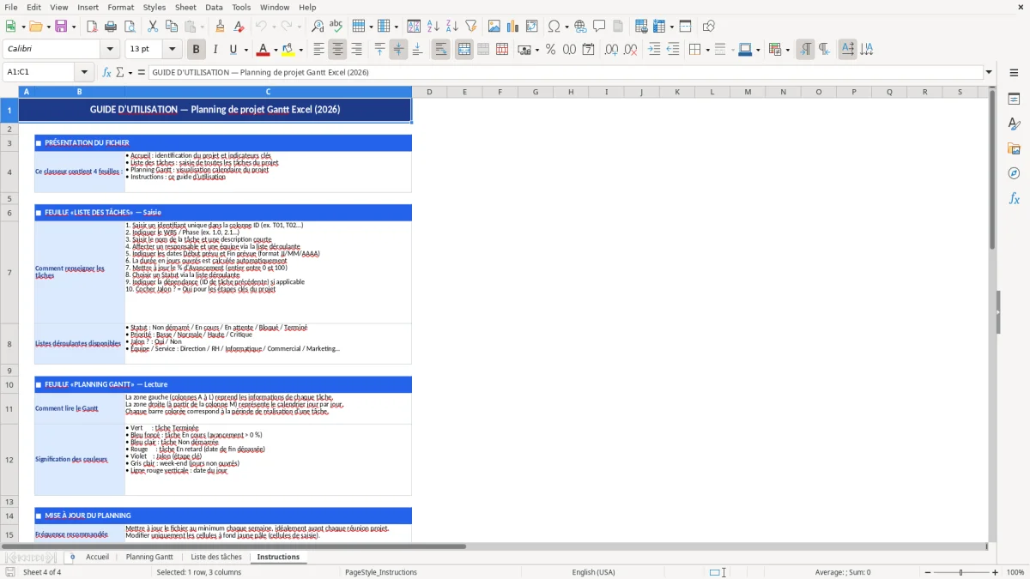Click Add Decimal Place icon

[x=611, y=50]
